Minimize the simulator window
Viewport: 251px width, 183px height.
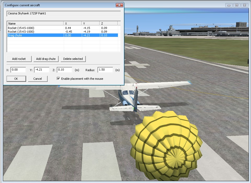pyautogui.click(x=229, y=5)
